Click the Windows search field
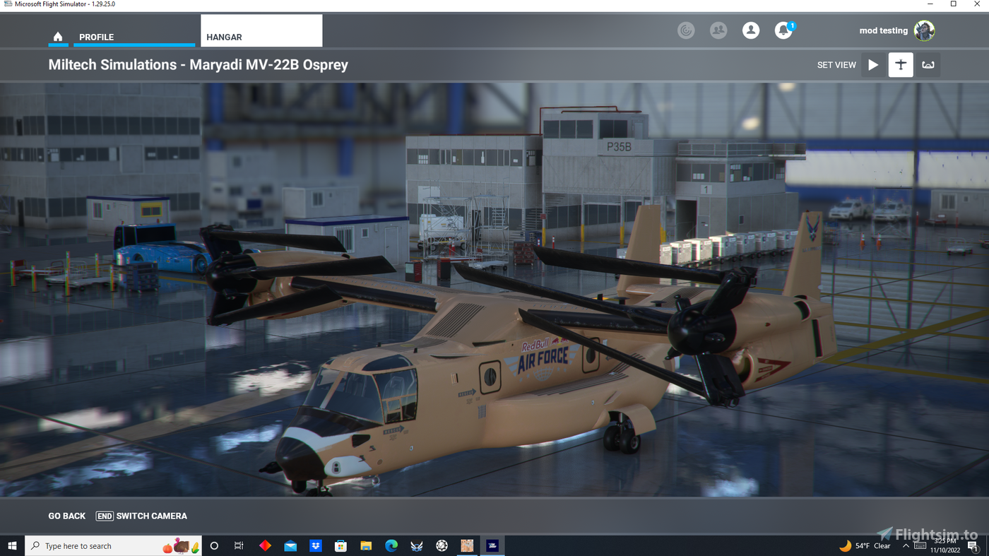Screen dimensions: 989x556 click(x=113, y=545)
